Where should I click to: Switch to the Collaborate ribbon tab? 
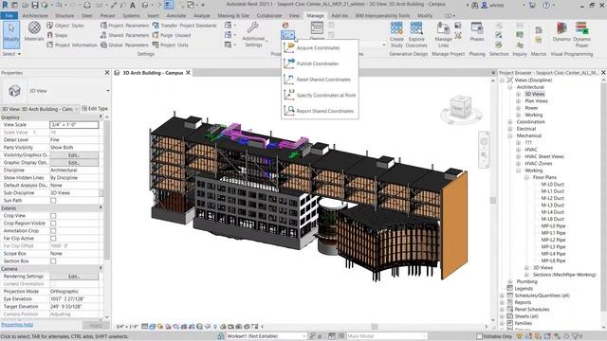point(269,16)
